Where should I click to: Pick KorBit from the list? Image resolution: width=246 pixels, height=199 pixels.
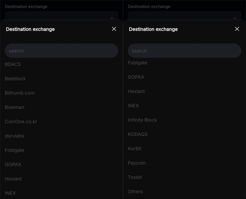pos(135,148)
